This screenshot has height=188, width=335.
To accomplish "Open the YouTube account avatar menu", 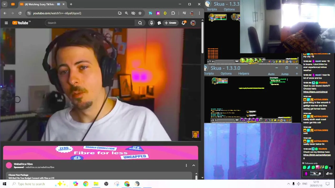I will [x=193, y=23].
